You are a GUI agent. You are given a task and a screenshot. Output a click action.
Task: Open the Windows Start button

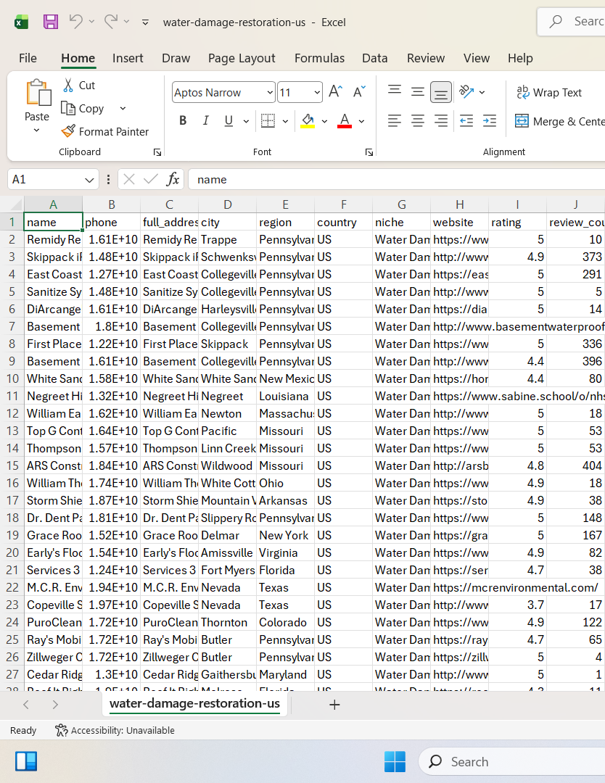click(x=395, y=761)
